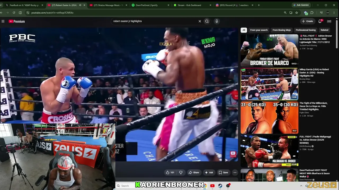Open a new browser tab
The image size is (339, 190).
259,5
